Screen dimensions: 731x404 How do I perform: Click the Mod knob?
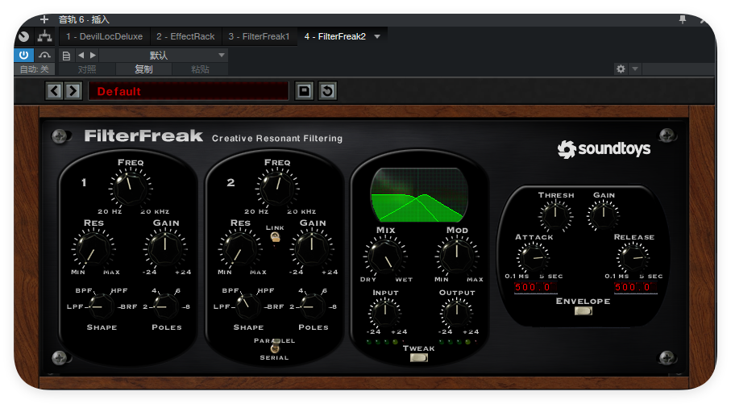(x=456, y=256)
